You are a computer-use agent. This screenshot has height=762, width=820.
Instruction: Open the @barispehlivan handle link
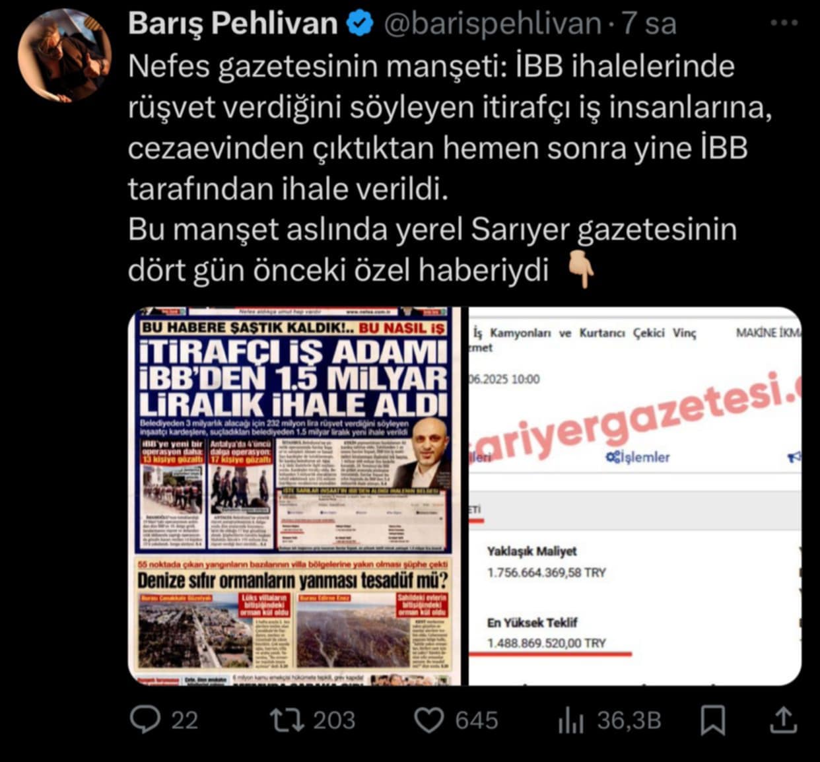(493, 24)
